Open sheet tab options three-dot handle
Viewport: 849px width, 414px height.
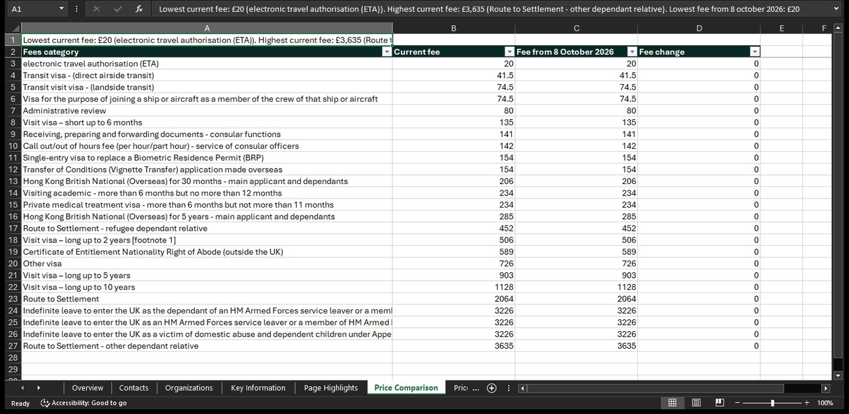coord(508,388)
